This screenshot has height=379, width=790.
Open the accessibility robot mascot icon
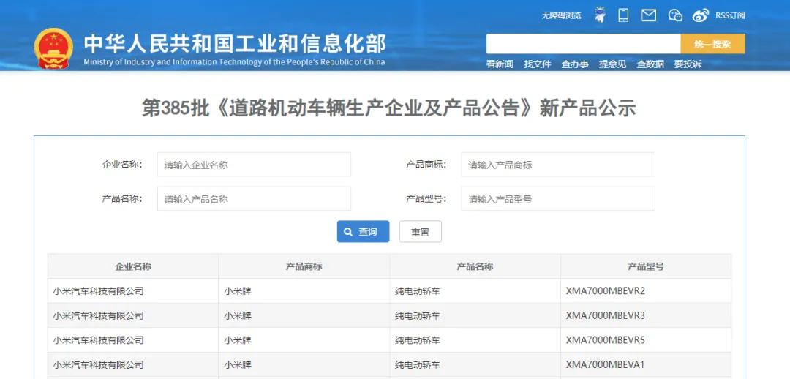pos(600,15)
